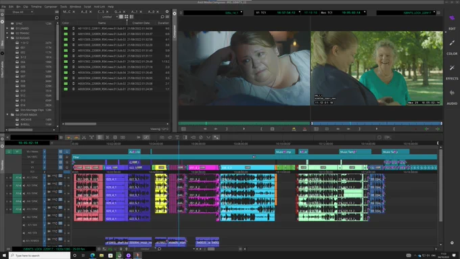Click the Avid logo icon at top right

452,18
